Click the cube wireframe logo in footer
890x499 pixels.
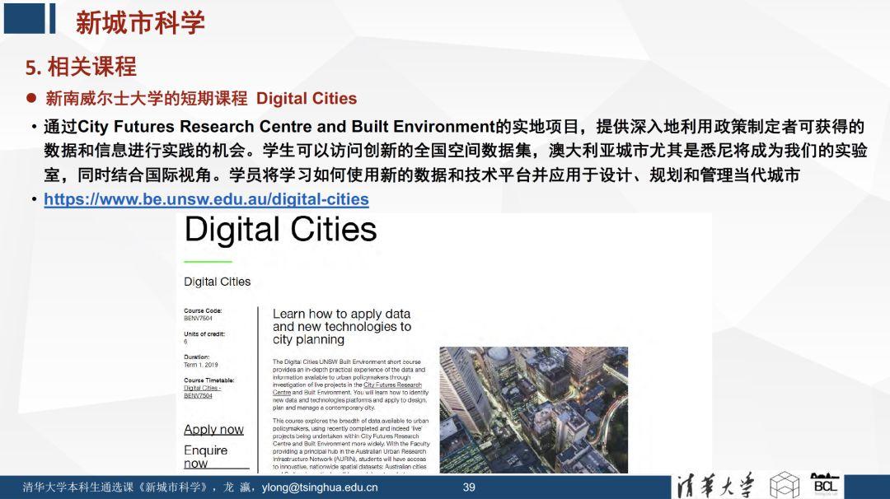coord(785,485)
